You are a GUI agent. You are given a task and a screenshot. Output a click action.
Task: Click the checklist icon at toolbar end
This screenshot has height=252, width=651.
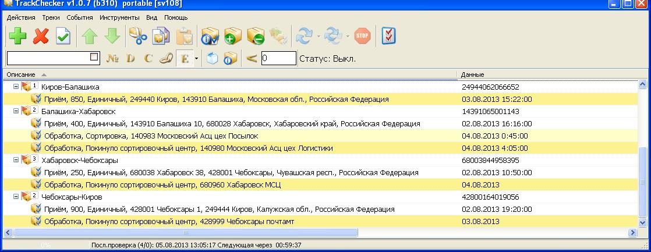click(389, 36)
